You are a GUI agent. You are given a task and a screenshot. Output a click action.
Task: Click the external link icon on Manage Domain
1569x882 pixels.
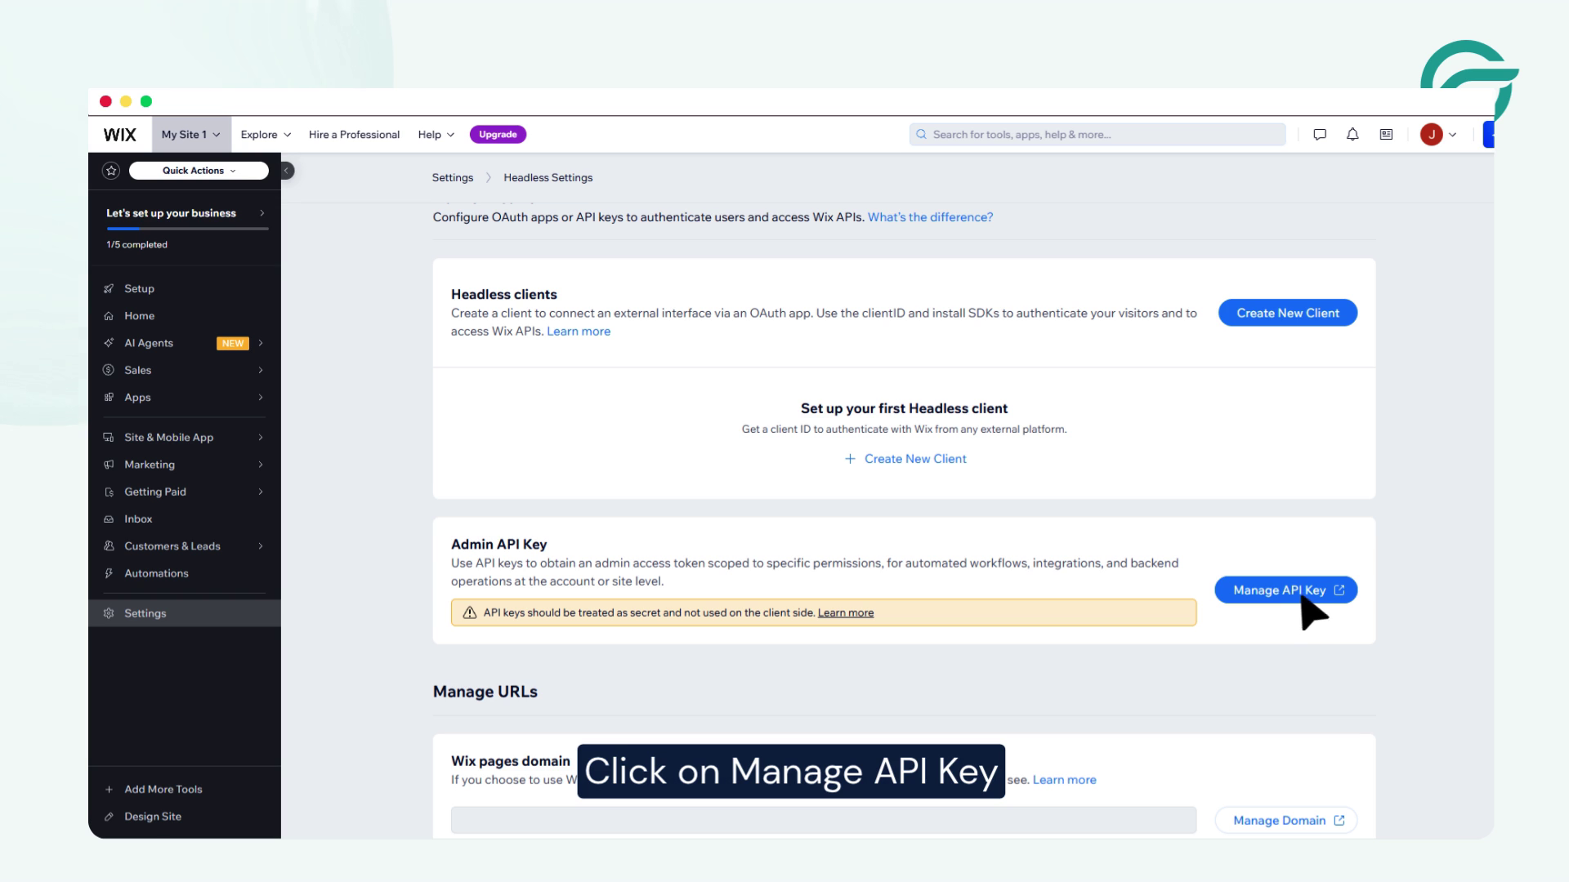pyautogui.click(x=1339, y=821)
